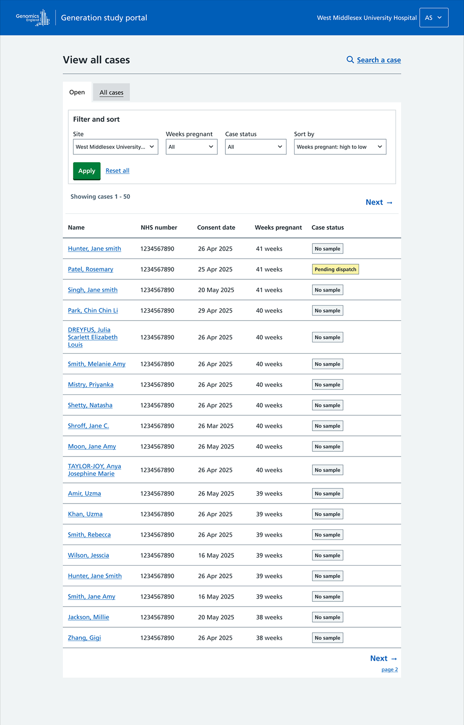Click the Reset all link

tap(117, 171)
